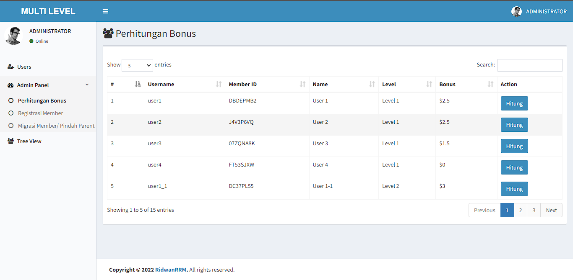Viewport: 573px width, 280px height.
Task: Open Migrasi Member/ Pindah Parent item
Action: [x=56, y=126]
